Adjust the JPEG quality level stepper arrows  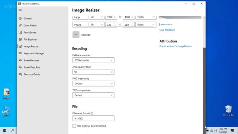pos(112,72)
